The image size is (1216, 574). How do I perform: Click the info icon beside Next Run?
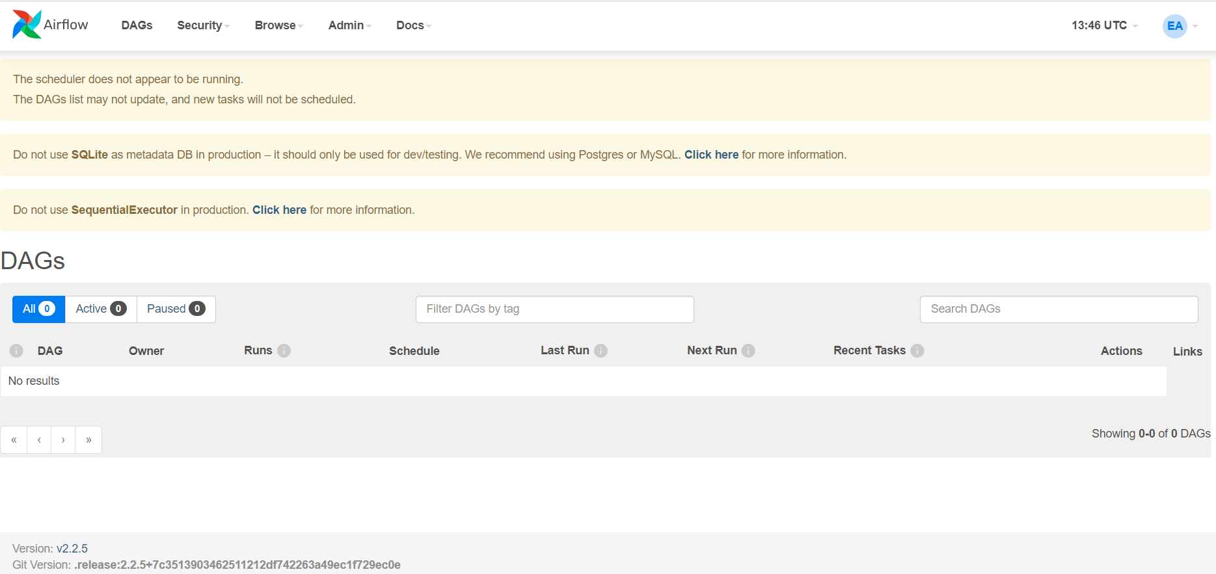point(748,350)
